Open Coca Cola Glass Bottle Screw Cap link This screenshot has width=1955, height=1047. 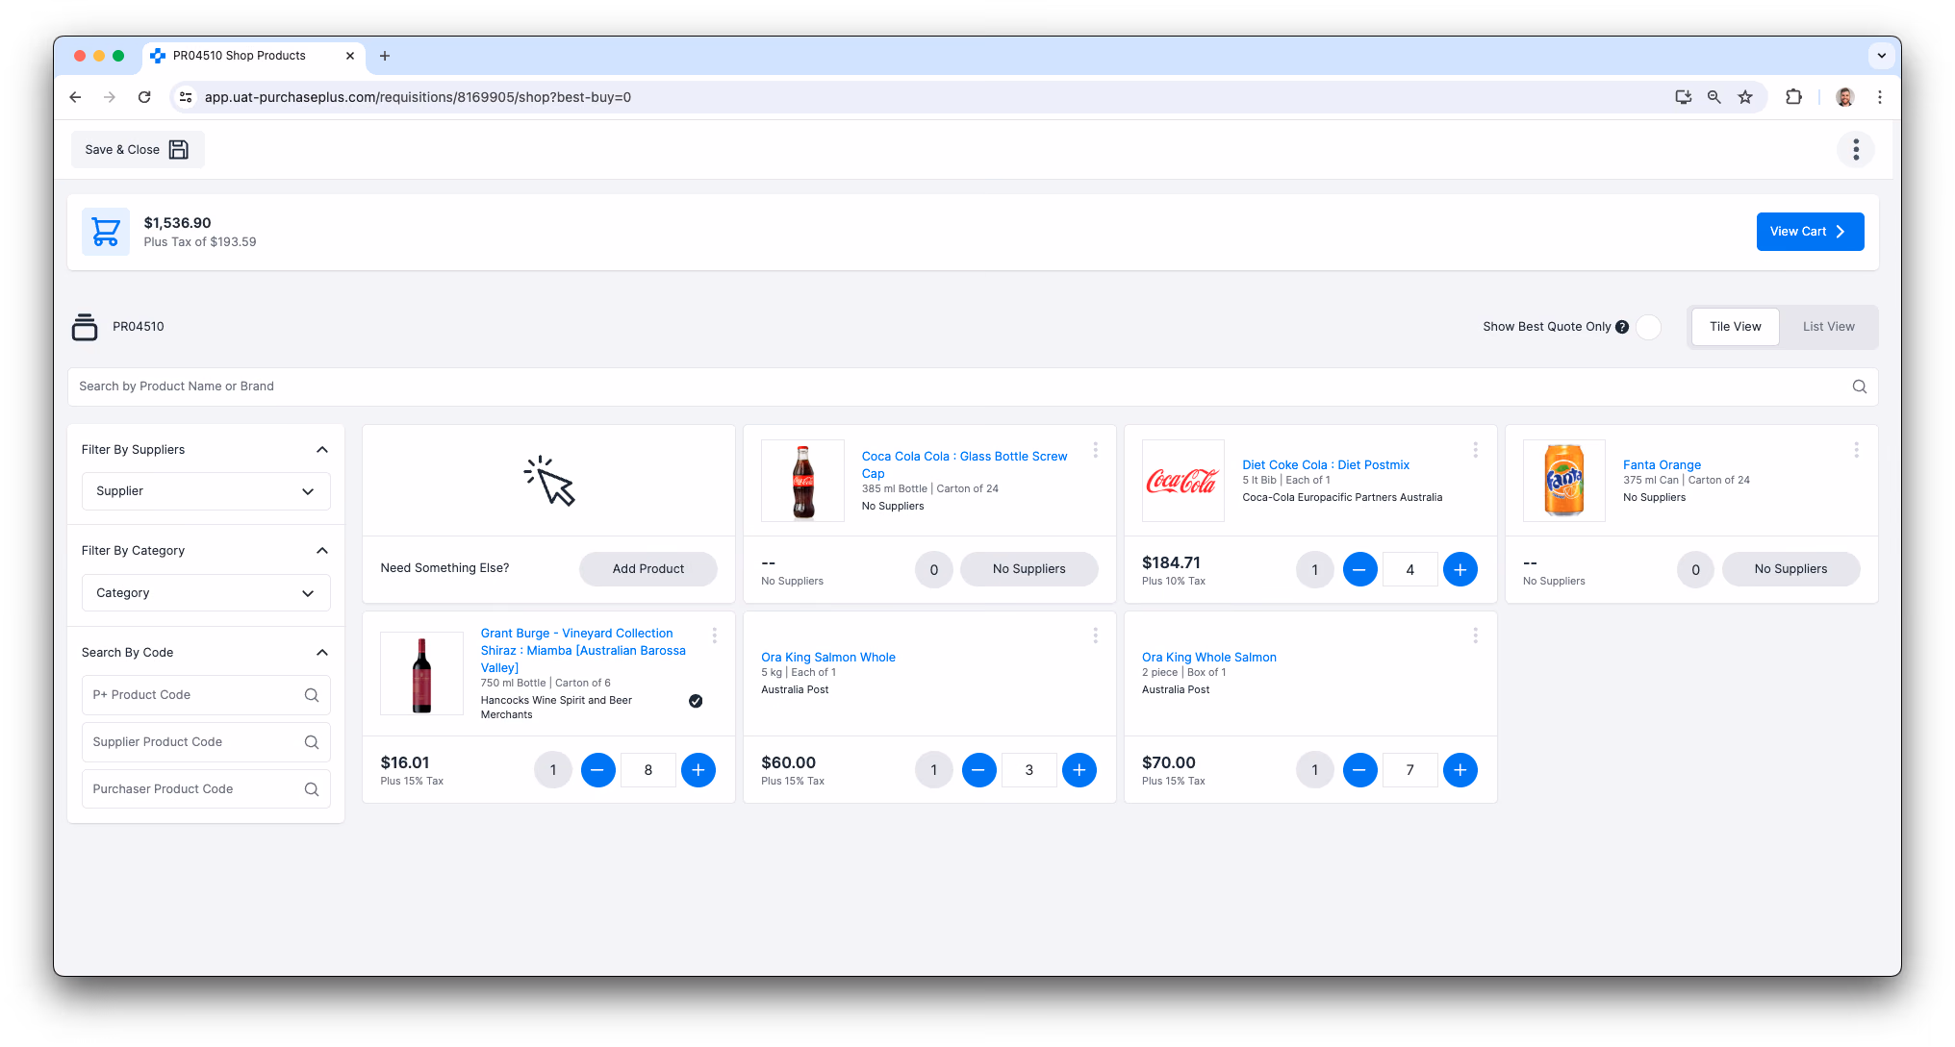(964, 465)
